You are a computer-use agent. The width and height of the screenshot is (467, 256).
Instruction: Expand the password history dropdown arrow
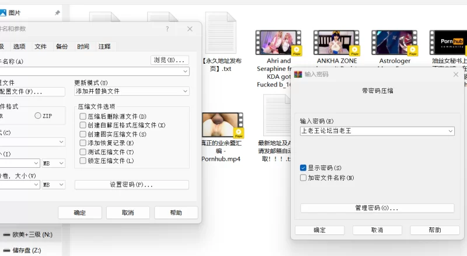pos(450,131)
